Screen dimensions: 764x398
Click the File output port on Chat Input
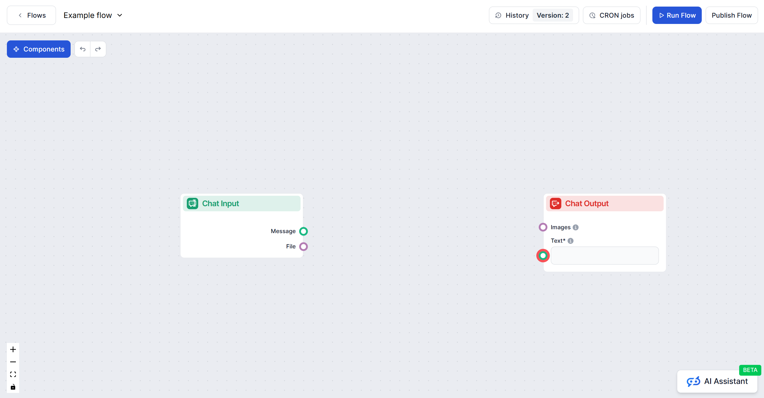303,246
